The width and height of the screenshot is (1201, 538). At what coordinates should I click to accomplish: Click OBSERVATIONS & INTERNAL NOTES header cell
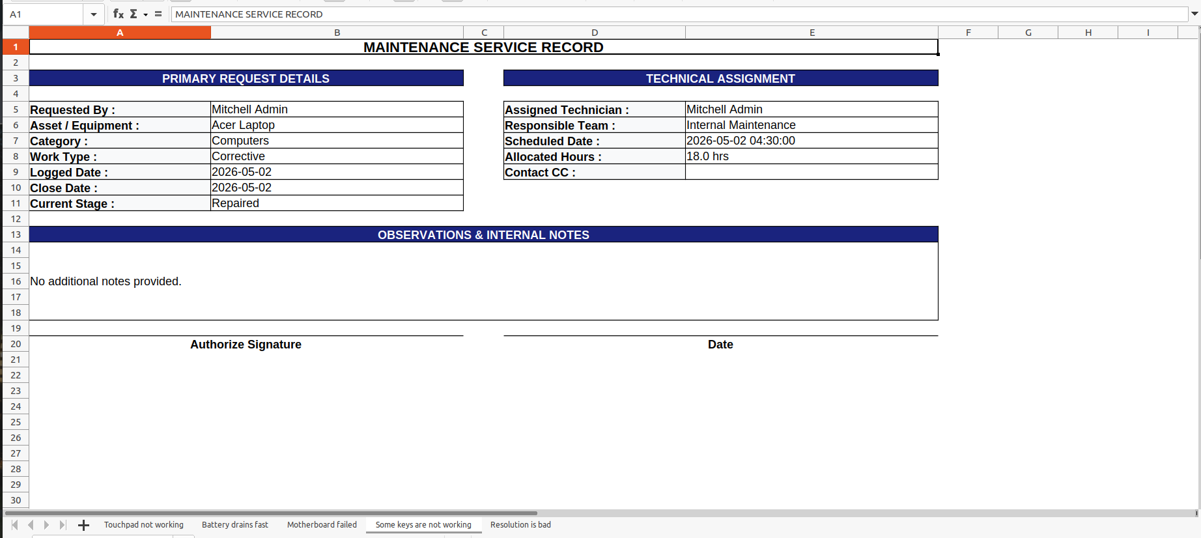483,234
